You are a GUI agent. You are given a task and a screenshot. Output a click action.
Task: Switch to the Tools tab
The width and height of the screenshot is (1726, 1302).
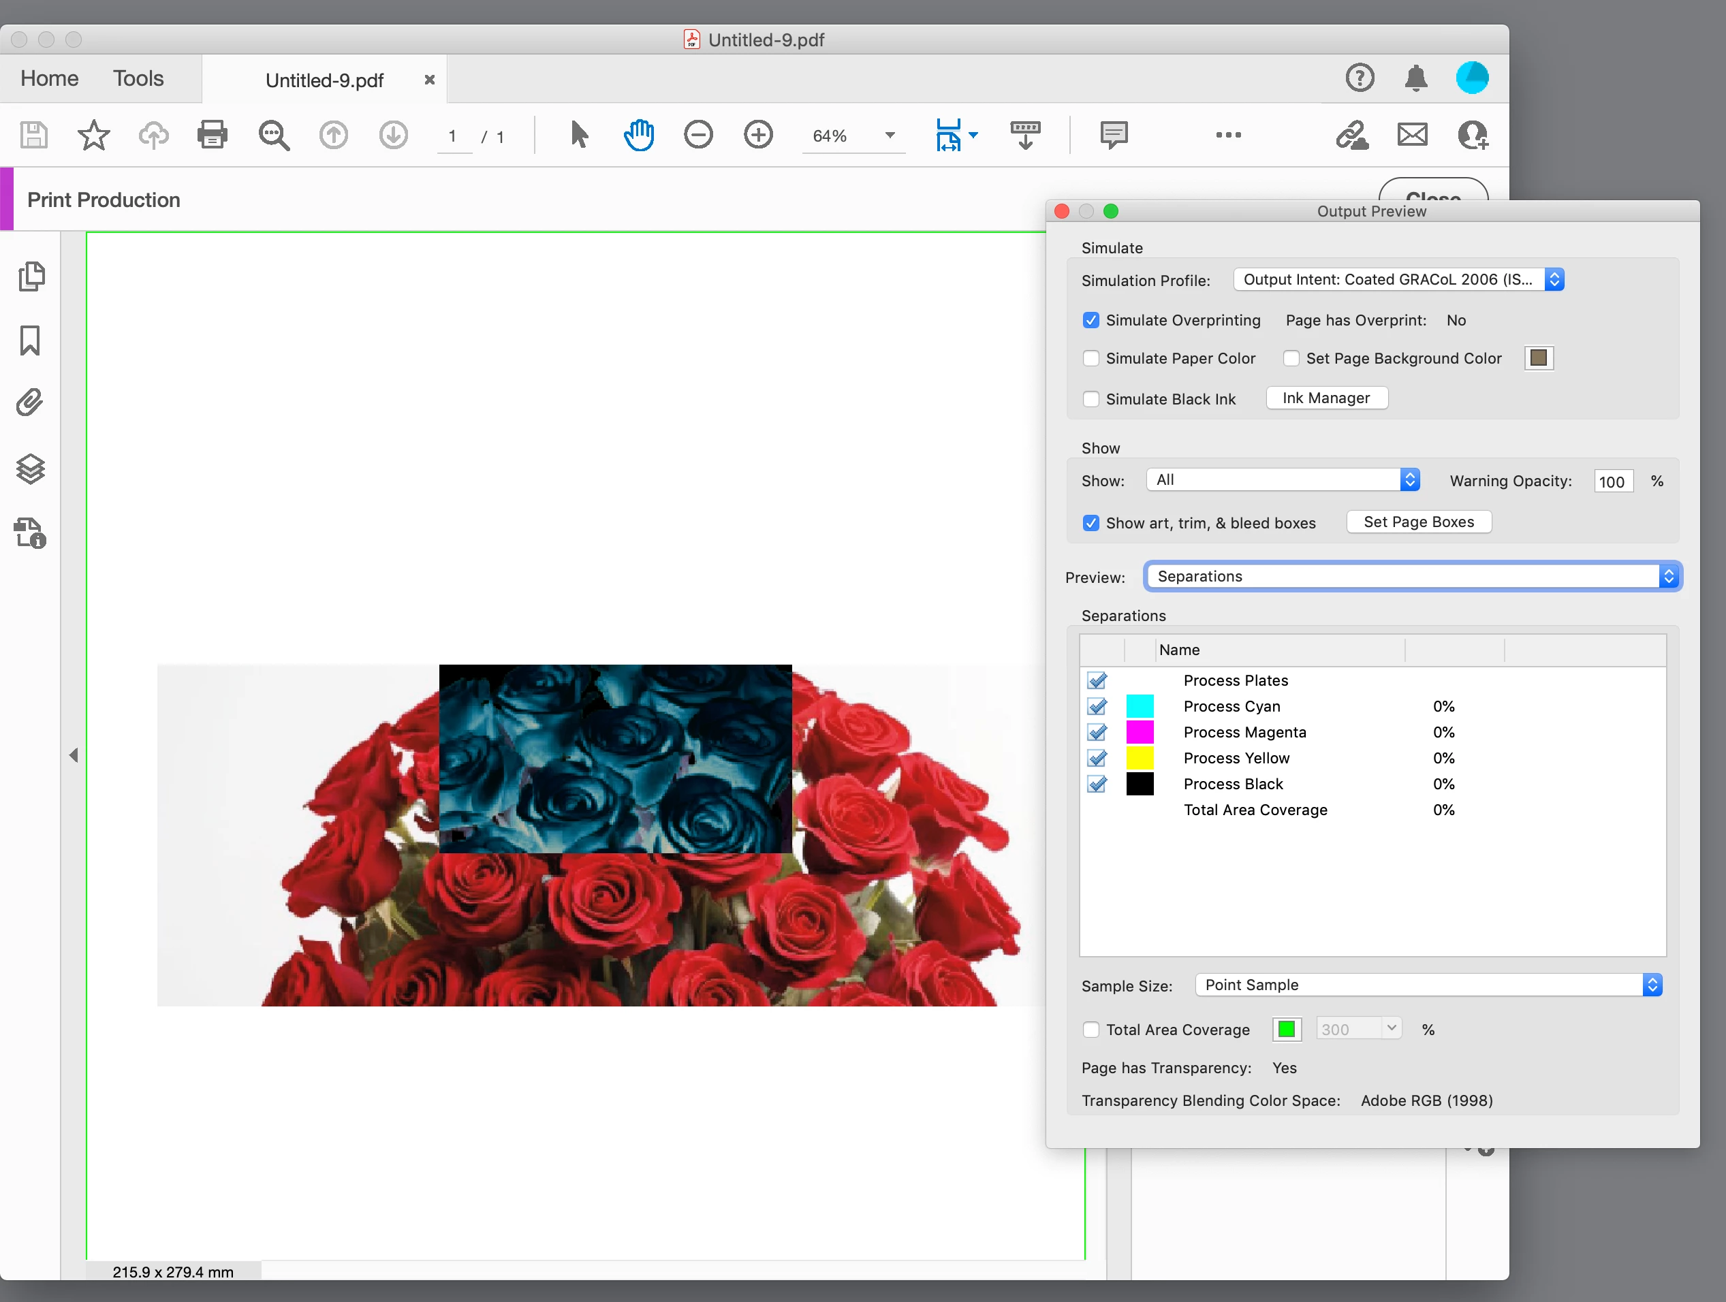(138, 78)
